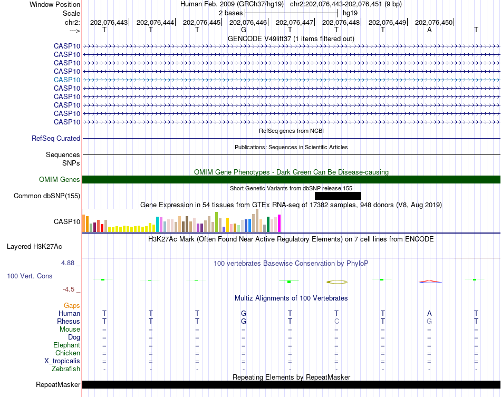
Task: Click the orange Gaps label
Action: pyautogui.click(x=72, y=305)
